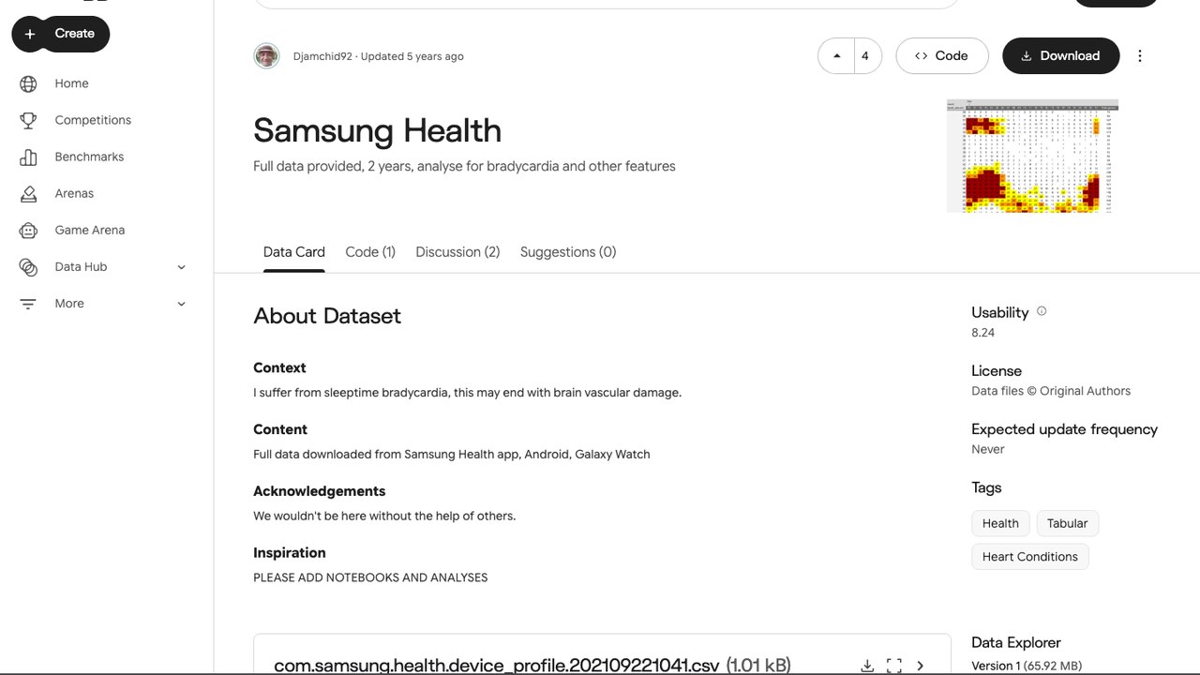The width and height of the screenshot is (1200, 675).
Task: Open Home via globe icon
Action: point(28,83)
